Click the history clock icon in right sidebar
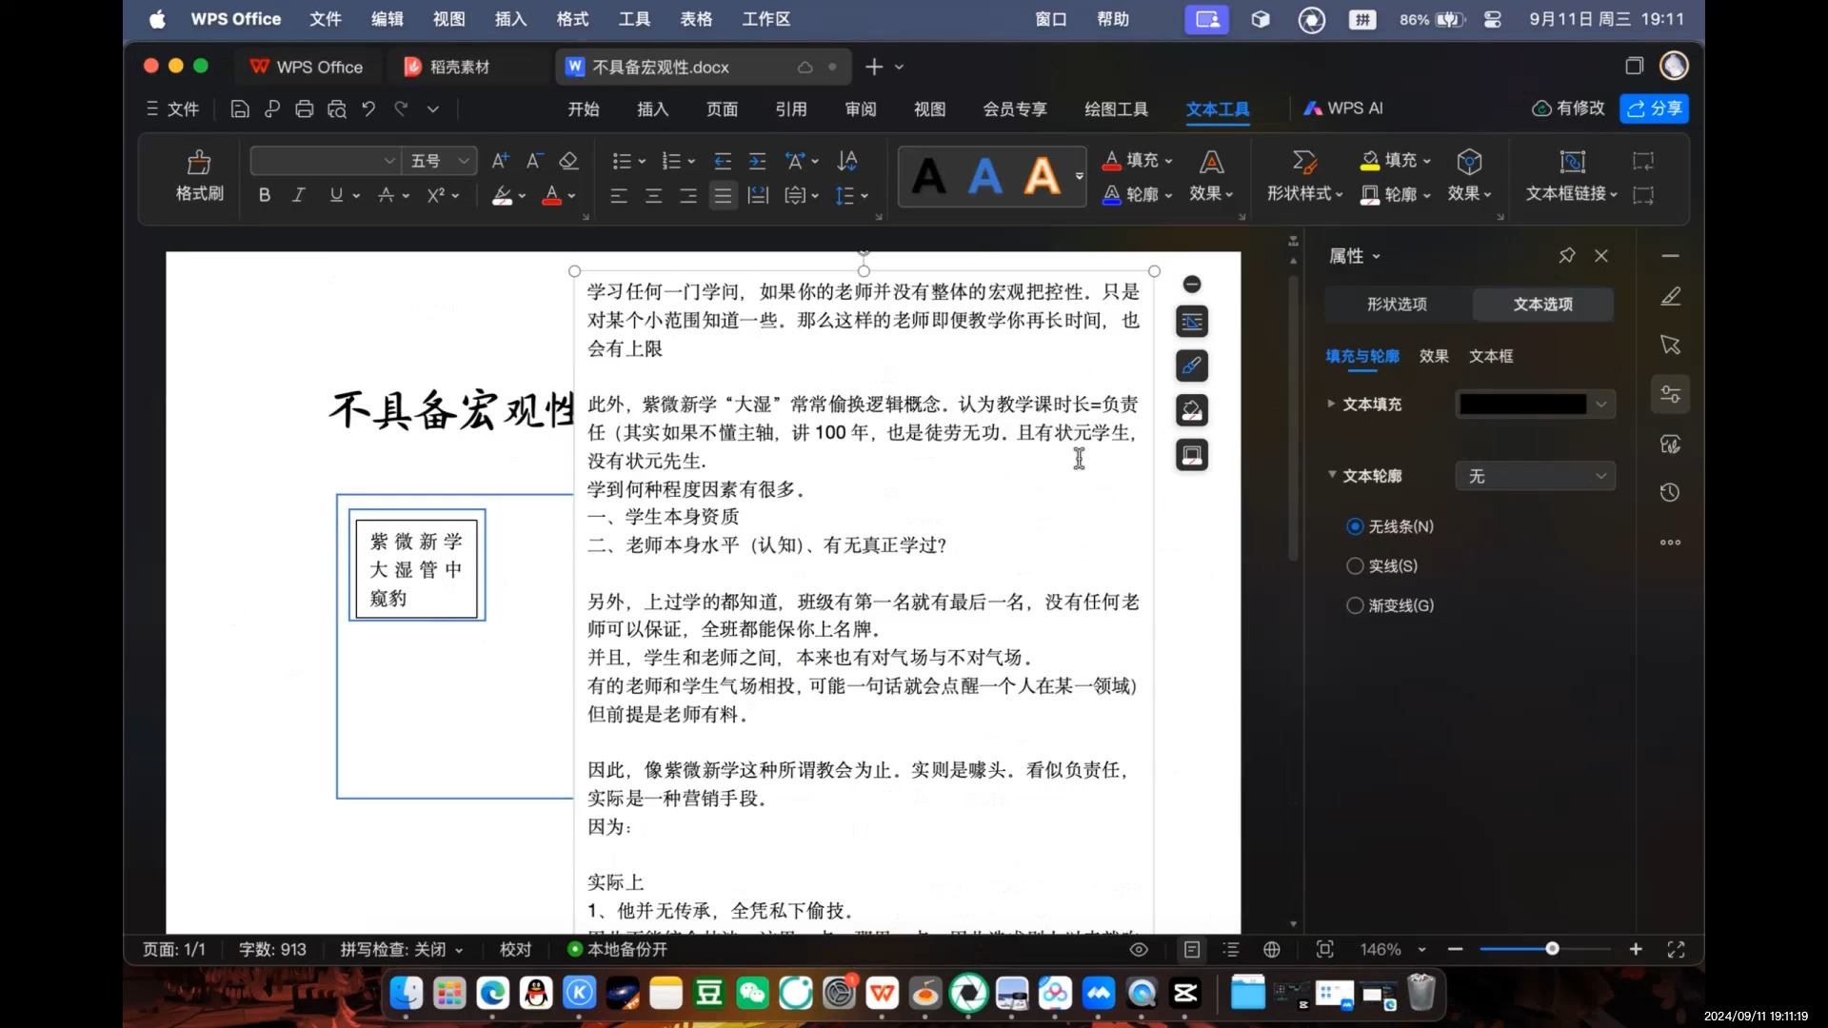This screenshot has width=1828, height=1028. (x=1671, y=492)
